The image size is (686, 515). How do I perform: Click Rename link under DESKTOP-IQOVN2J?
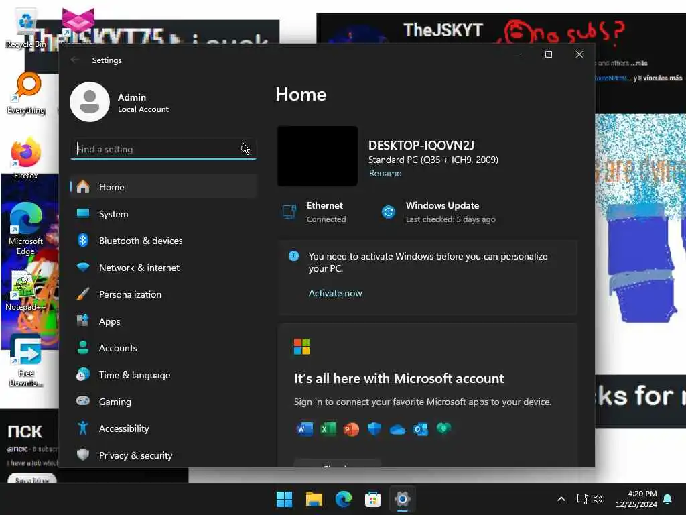[385, 173]
